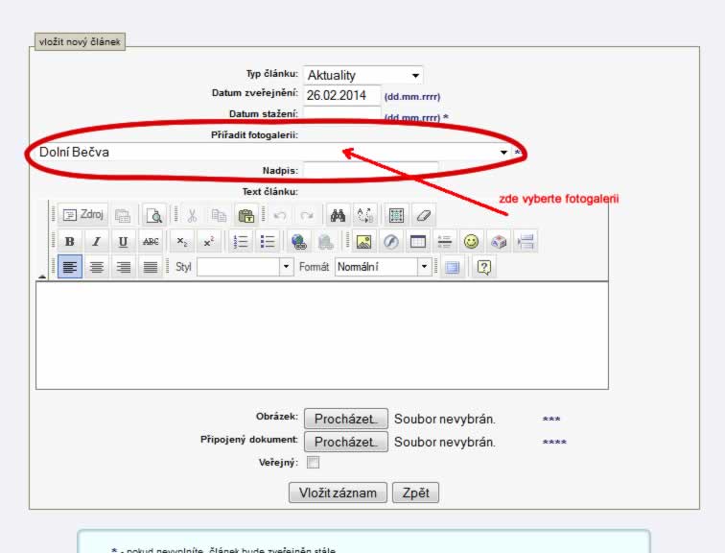
Task: Open the Styl dropdown list
Action: click(245, 267)
